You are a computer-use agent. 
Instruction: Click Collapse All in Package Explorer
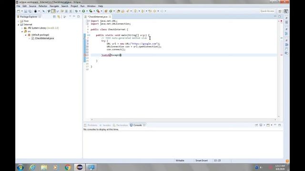coord(54,17)
